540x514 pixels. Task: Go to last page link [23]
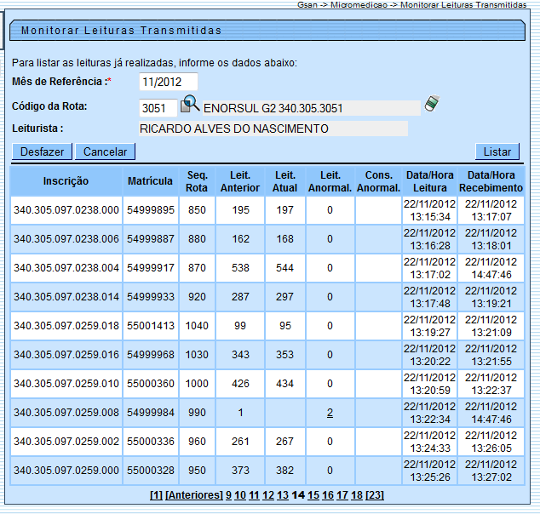(375, 495)
